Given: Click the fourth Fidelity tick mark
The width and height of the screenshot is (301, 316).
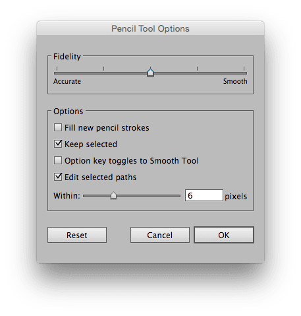Looking at the screenshot, I should (197, 69).
